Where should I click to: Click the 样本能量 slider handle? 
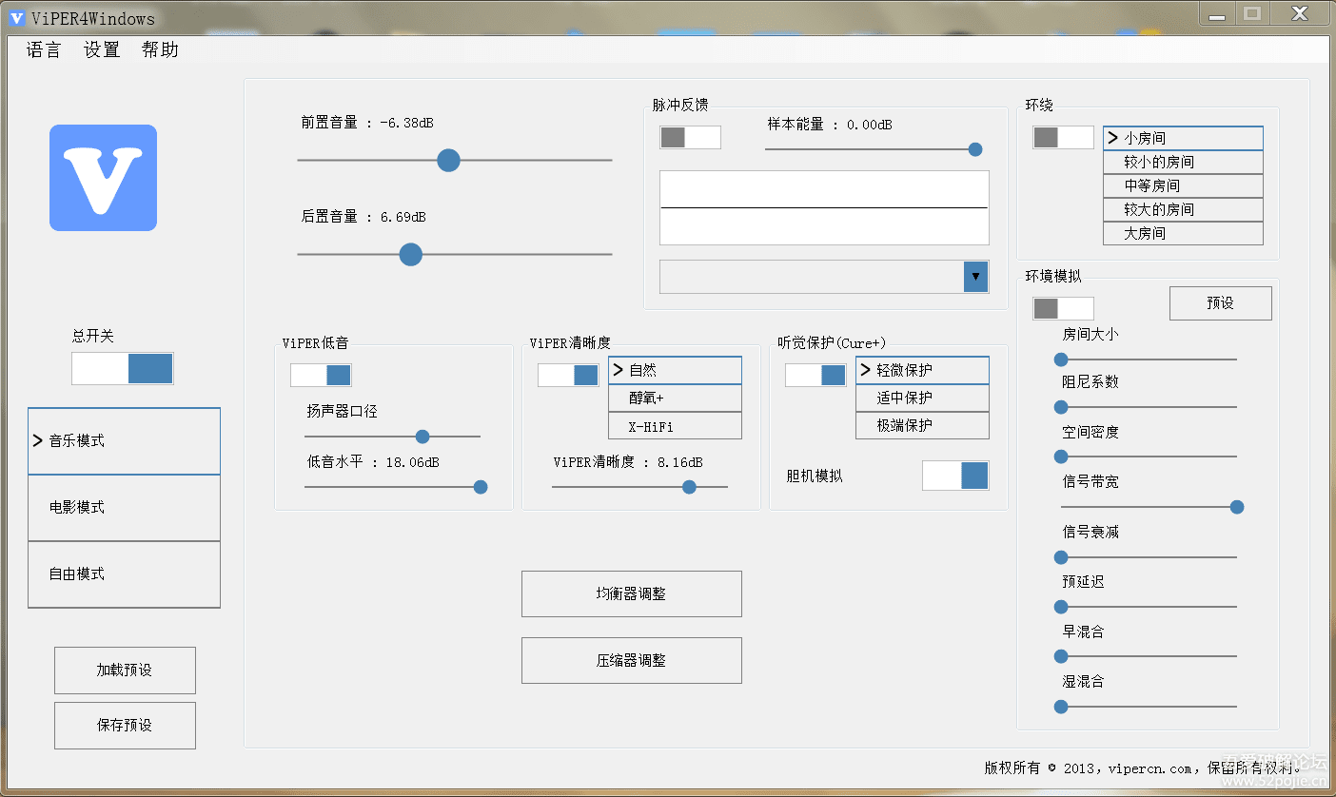(x=974, y=149)
